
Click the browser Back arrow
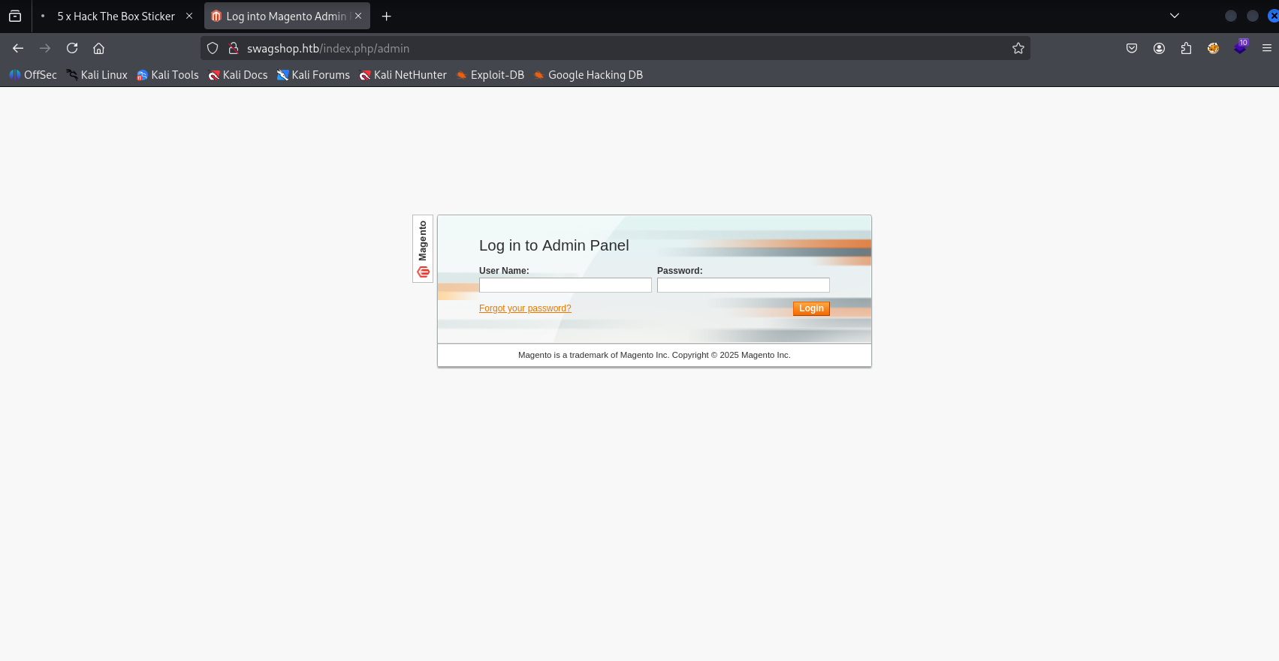(18, 48)
